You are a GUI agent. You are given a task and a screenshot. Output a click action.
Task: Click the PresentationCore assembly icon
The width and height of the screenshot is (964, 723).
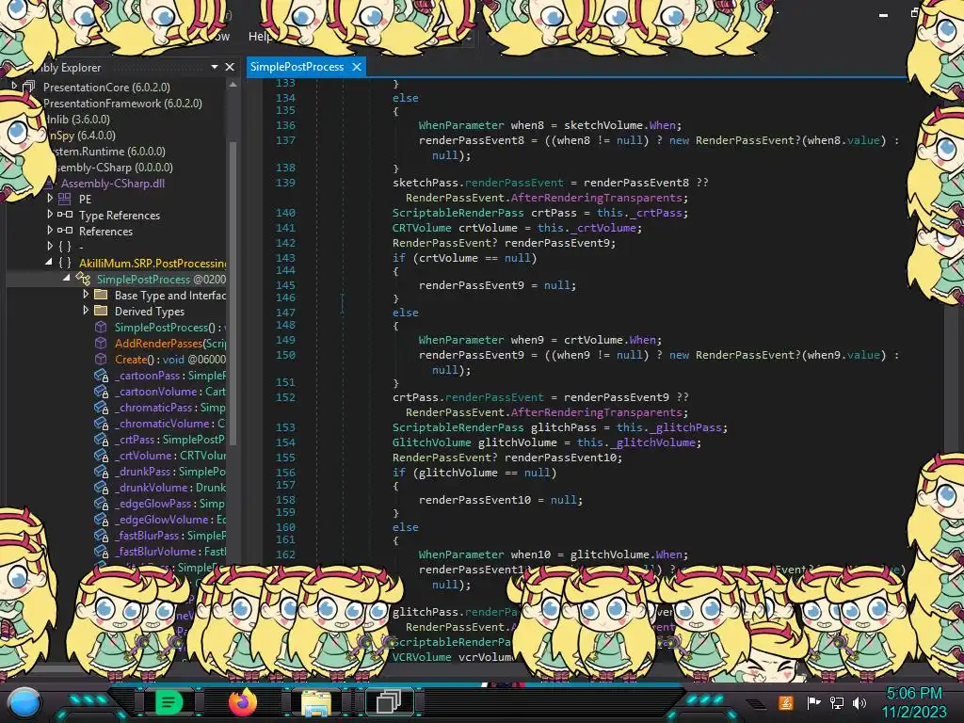(29, 87)
